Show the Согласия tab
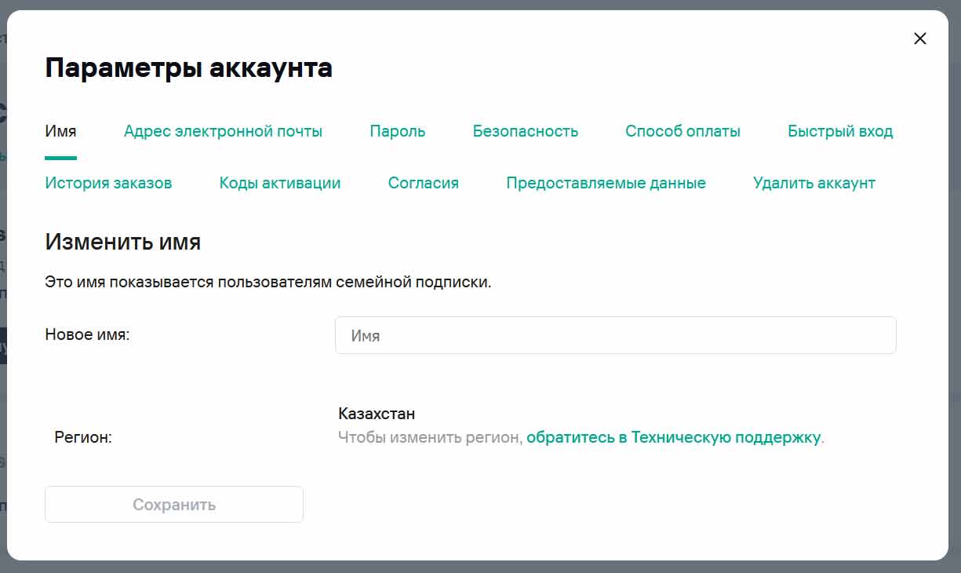 [x=423, y=183]
